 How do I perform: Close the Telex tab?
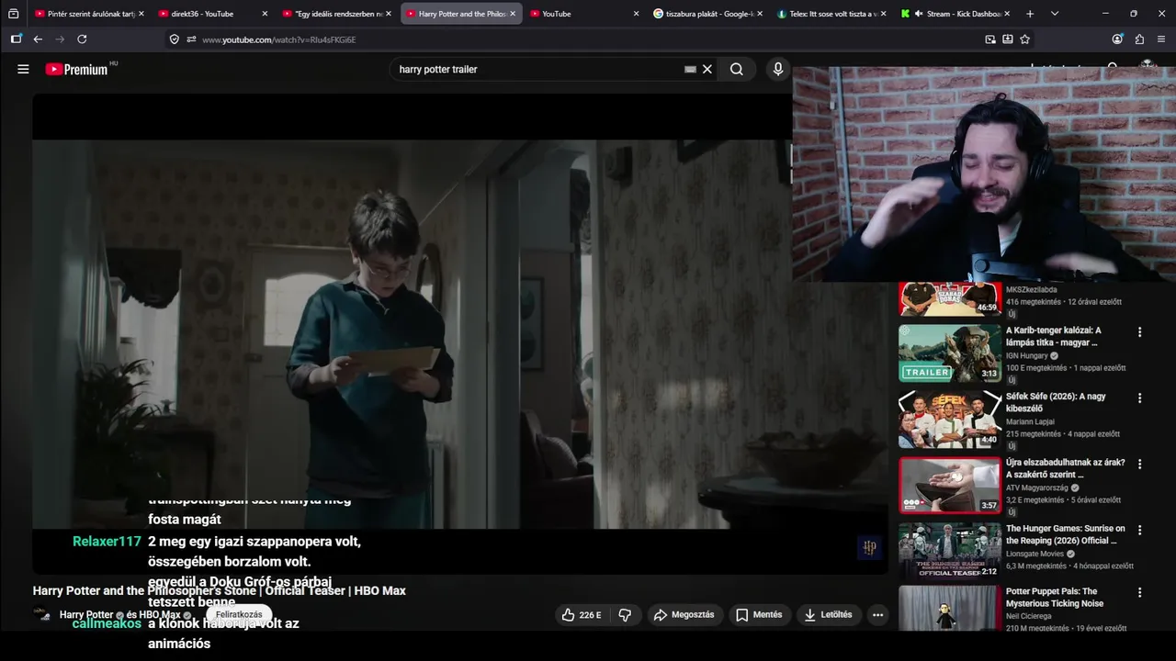pyautogui.click(x=884, y=14)
